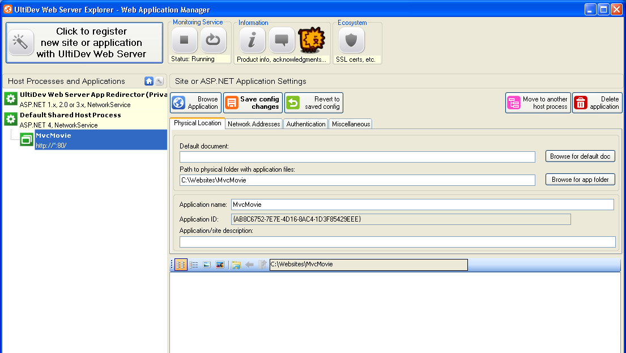This screenshot has height=353, width=626.
Task: Open product info icon
Action: pyautogui.click(x=252, y=40)
